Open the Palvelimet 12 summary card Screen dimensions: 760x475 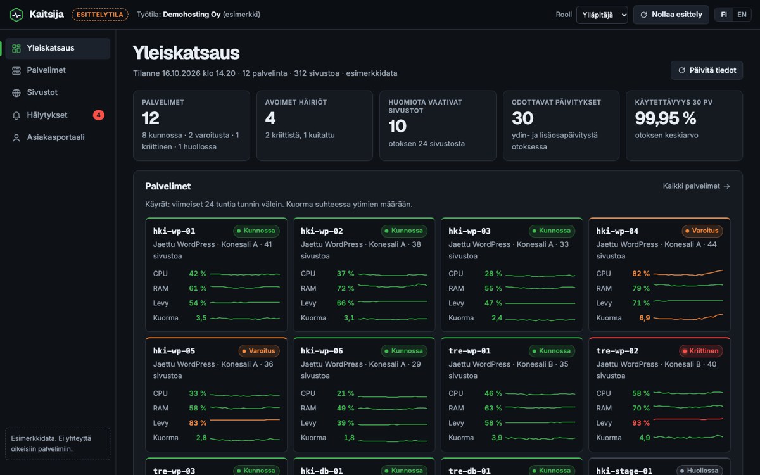pyautogui.click(x=191, y=125)
